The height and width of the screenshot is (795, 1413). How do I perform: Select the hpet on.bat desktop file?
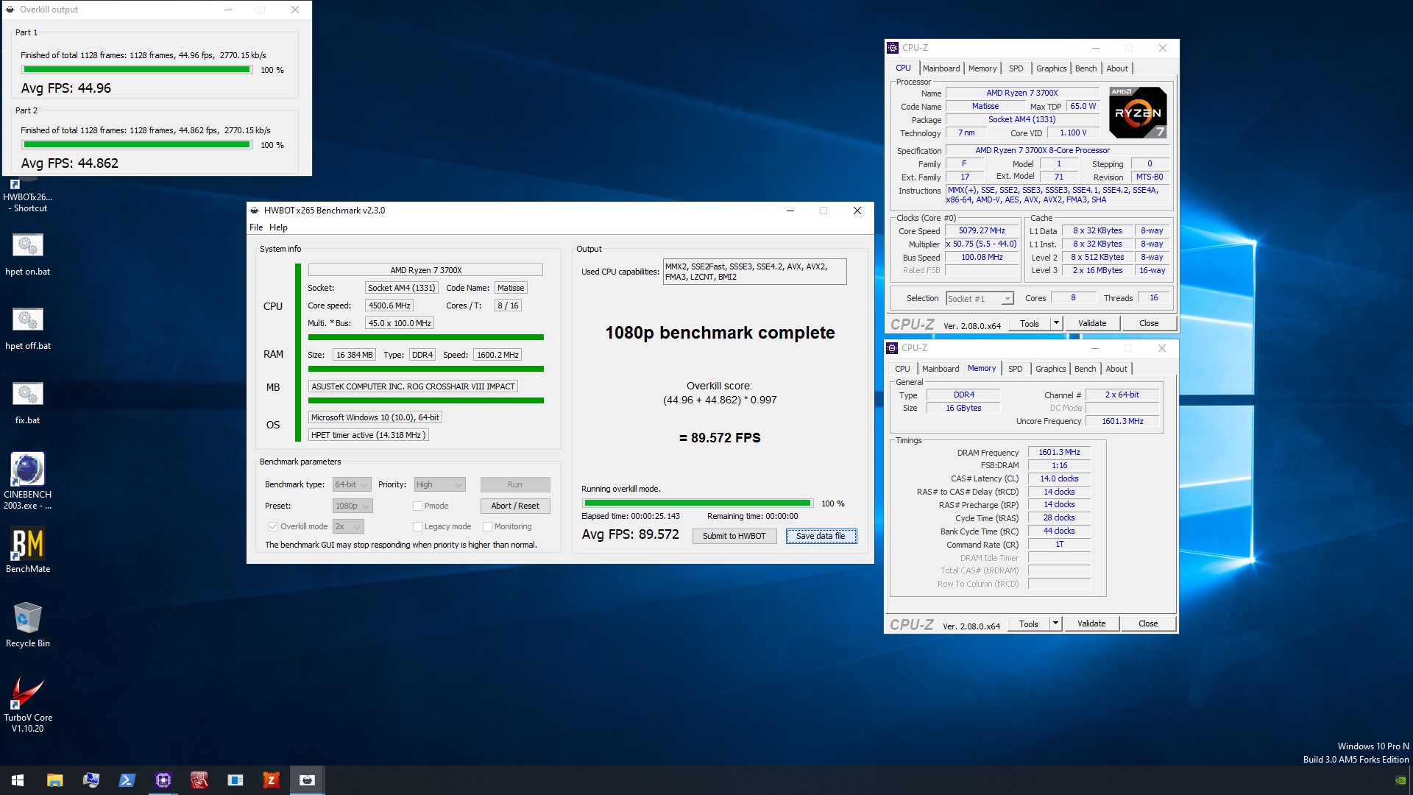(x=27, y=254)
